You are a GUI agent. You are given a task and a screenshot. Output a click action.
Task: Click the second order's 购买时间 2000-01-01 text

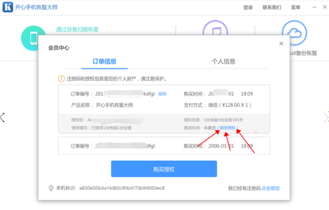pos(218,146)
